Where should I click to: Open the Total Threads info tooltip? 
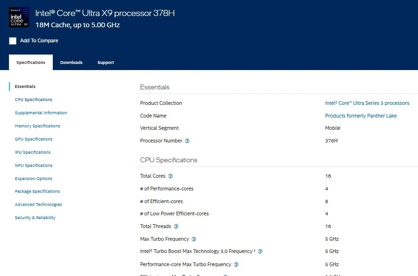[x=175, y=226]
